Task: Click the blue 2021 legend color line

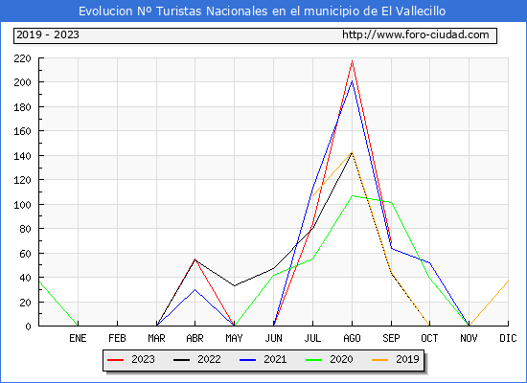Action: 248,360
